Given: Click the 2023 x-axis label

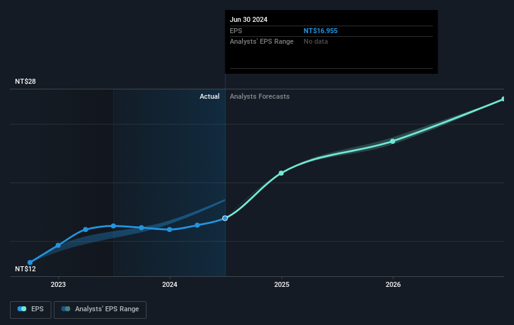Looking at the screenshot, I should click(58, 285).
